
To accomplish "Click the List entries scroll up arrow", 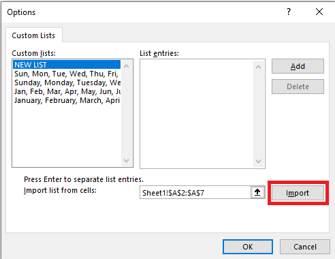I will [x=258, y=67].
